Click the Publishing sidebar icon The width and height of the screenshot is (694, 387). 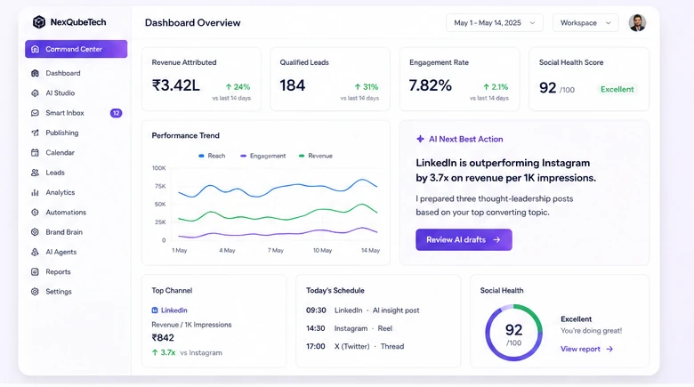(35, 133)
